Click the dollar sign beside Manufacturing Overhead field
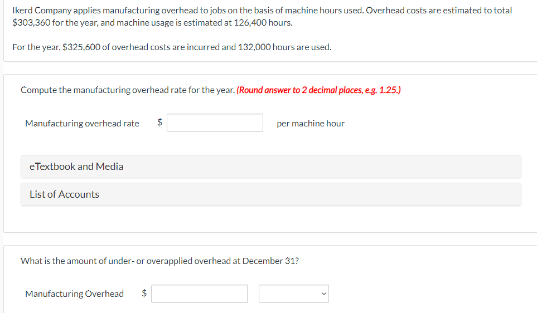The height and width of the screenshot is (313, 537). click(x=144, y=294)
